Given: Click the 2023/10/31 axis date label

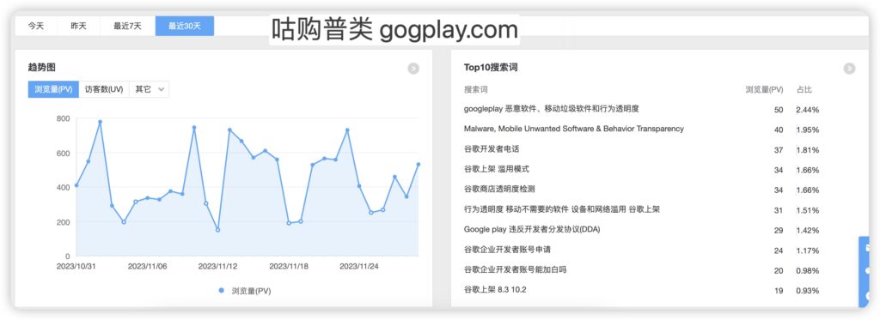Looking at the screenshot, I should (76, 267).
